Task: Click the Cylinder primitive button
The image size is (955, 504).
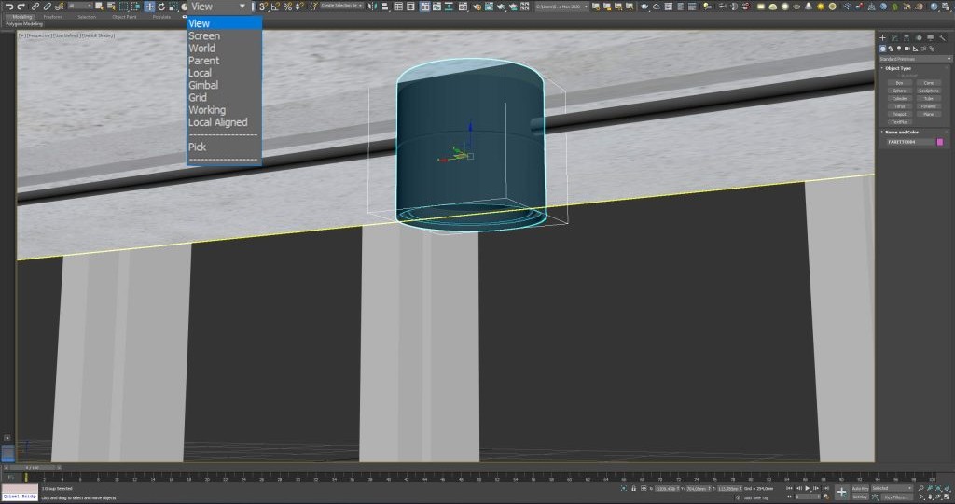Action: (900, 99)
